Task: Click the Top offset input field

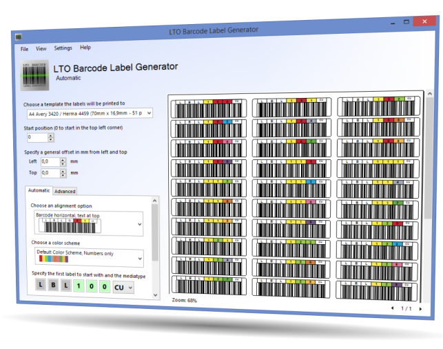Action: (50, 173)
